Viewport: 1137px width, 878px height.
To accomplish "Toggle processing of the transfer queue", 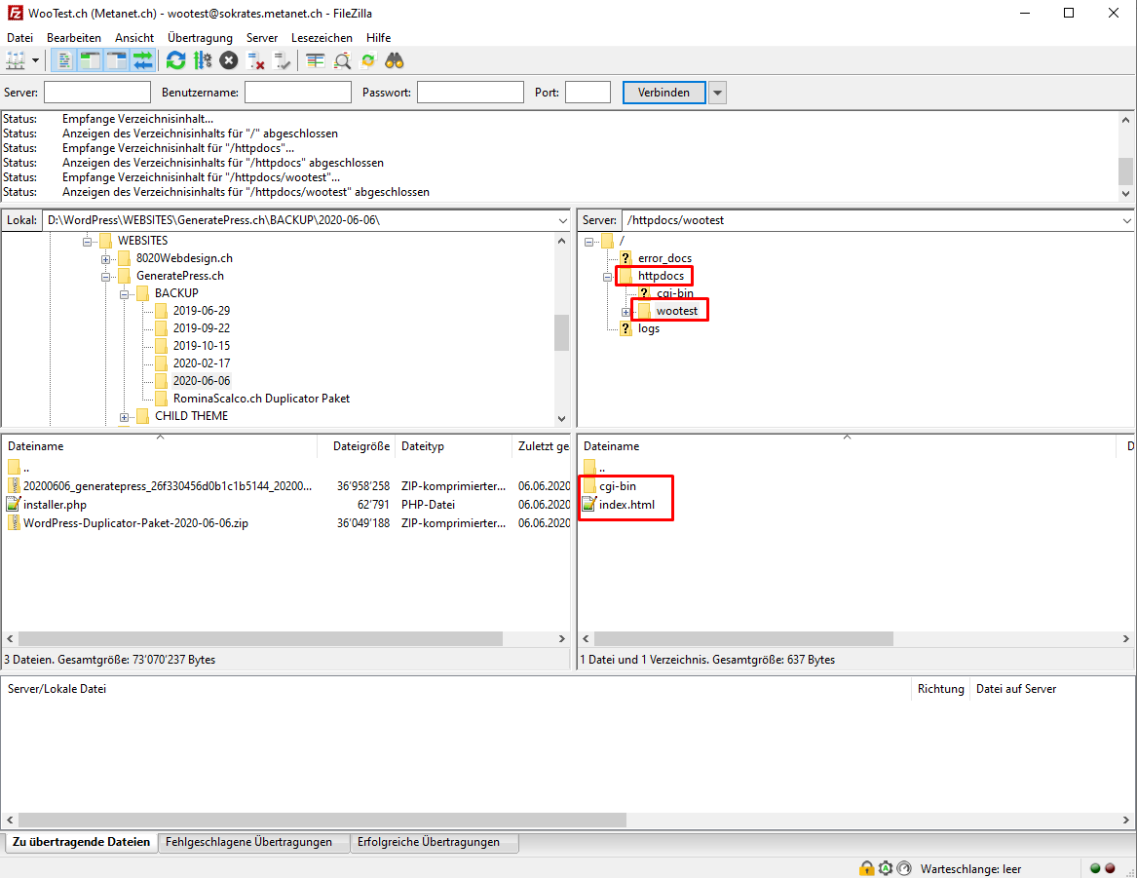I will (203, 60).
